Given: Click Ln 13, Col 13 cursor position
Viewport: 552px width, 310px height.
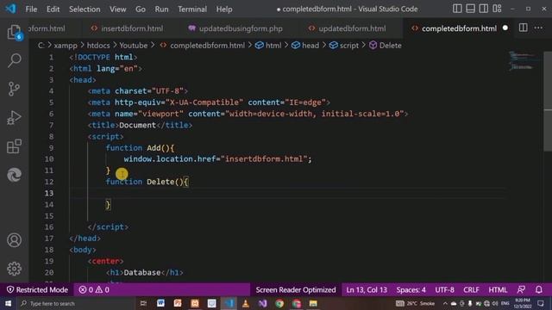Looking at the screenshot, I should point(366,289).
